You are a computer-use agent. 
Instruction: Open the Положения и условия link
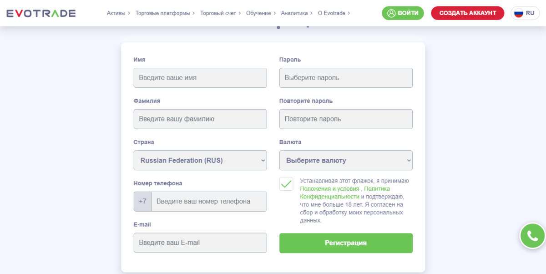pos(329,188)
